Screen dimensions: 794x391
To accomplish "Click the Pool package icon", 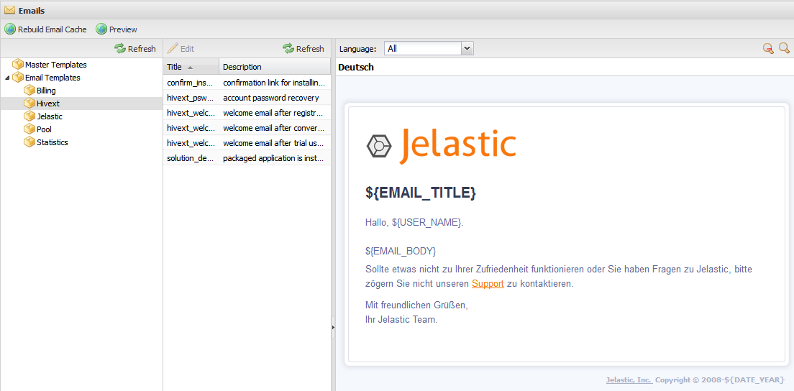I will pos(30,129).
